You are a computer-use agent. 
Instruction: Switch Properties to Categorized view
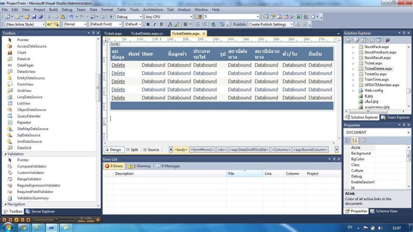[x=348, y=140]
